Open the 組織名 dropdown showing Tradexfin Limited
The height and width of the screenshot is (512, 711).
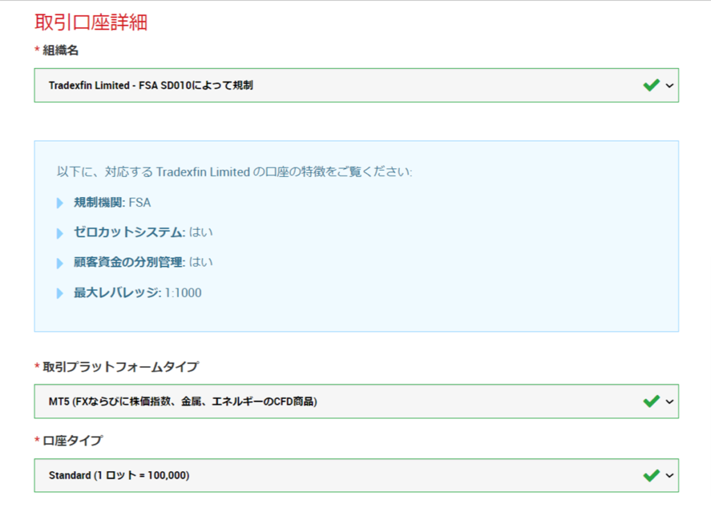click(356, 85)
